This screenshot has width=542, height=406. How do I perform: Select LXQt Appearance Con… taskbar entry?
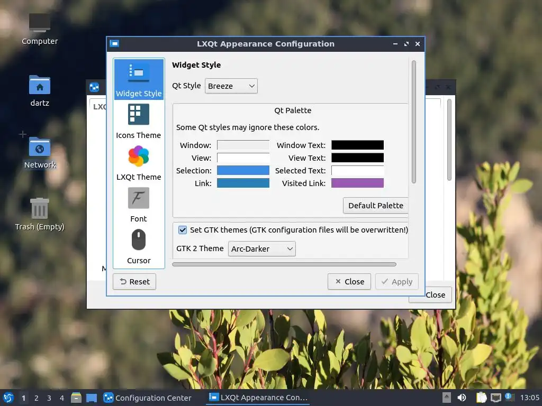coord(258,398)
